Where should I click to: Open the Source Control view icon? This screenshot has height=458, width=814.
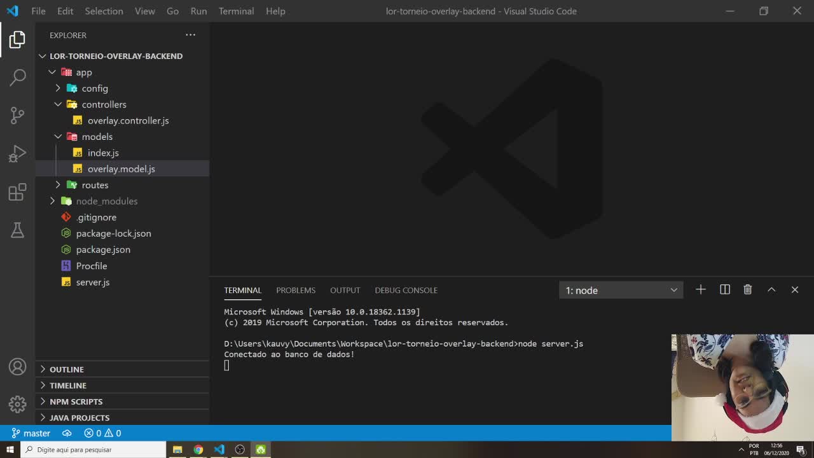pyautogui.click(x=17, y=115)
